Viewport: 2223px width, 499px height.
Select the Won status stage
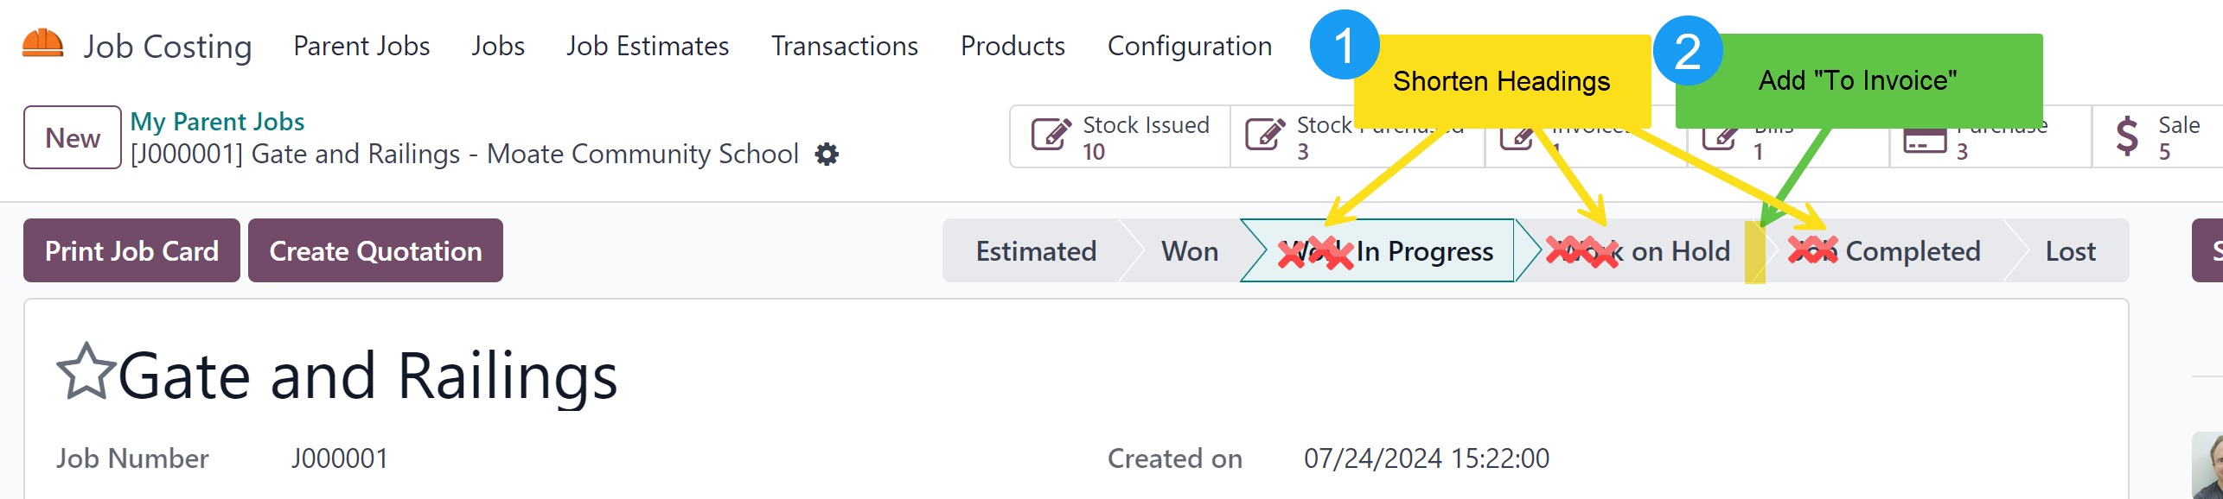[1190, 251]
